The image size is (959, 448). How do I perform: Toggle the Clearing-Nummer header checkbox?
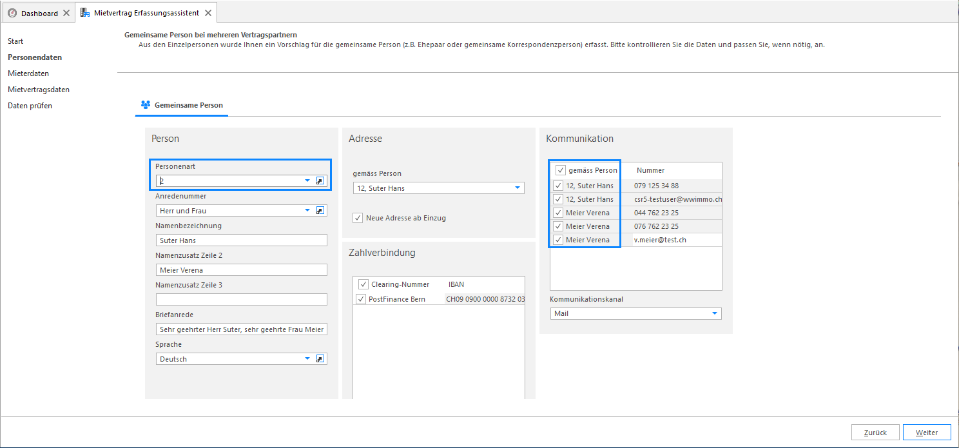(363, 284)
